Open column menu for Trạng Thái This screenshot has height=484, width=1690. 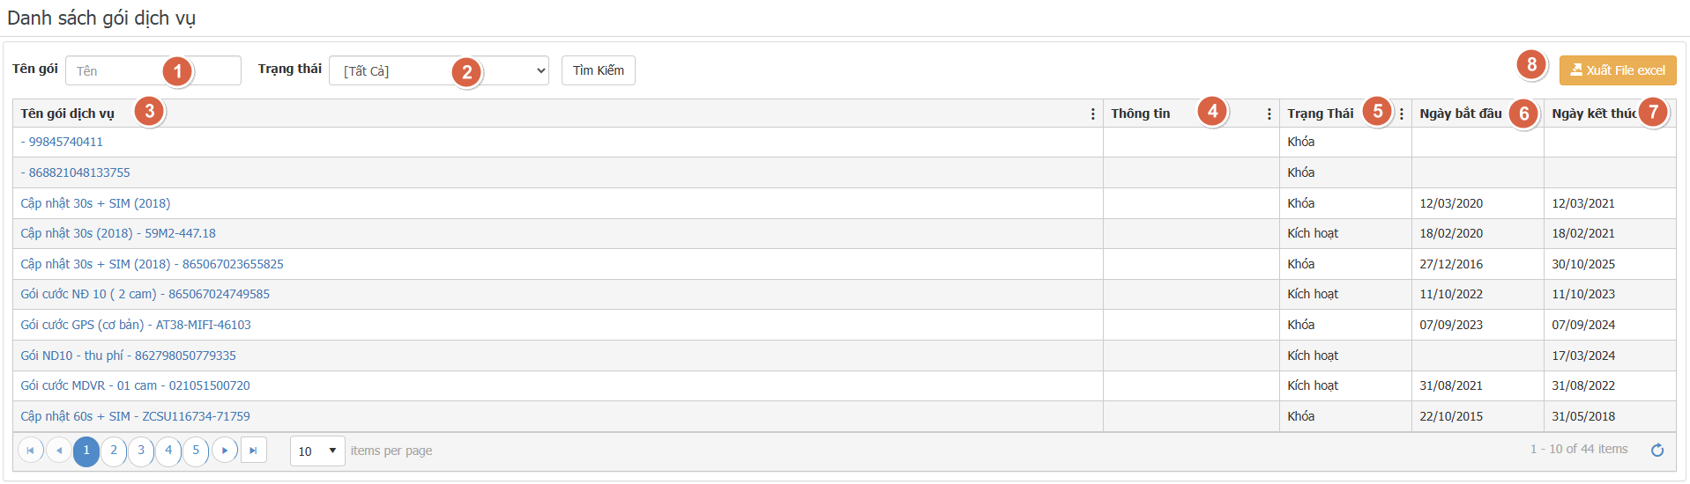coord(1401,114)
